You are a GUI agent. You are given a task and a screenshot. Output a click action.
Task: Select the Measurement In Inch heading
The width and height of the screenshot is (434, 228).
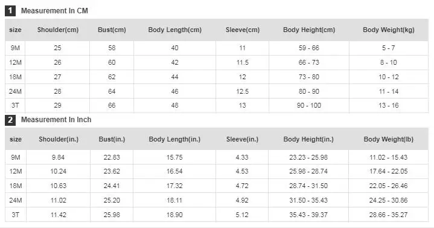point(56,120)
